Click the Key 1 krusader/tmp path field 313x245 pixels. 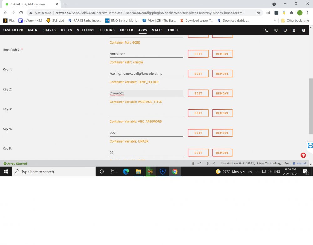[x=146, y=74]
